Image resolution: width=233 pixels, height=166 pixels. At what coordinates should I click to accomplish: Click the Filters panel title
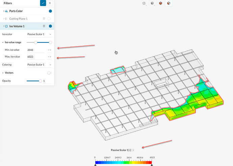[8, 3]
